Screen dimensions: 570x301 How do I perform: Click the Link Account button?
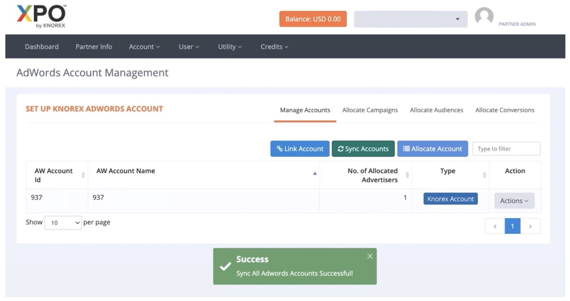300,149
